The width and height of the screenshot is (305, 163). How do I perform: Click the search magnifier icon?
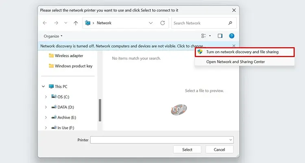point(230,23)
